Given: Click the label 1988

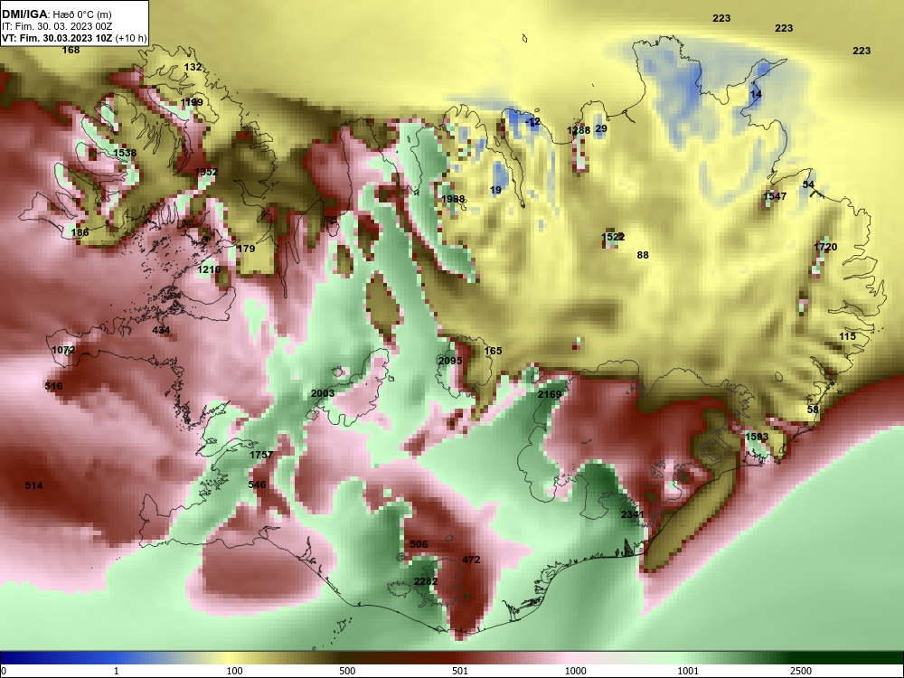Looking at the screenshot, I should click(x=453, y=199).
